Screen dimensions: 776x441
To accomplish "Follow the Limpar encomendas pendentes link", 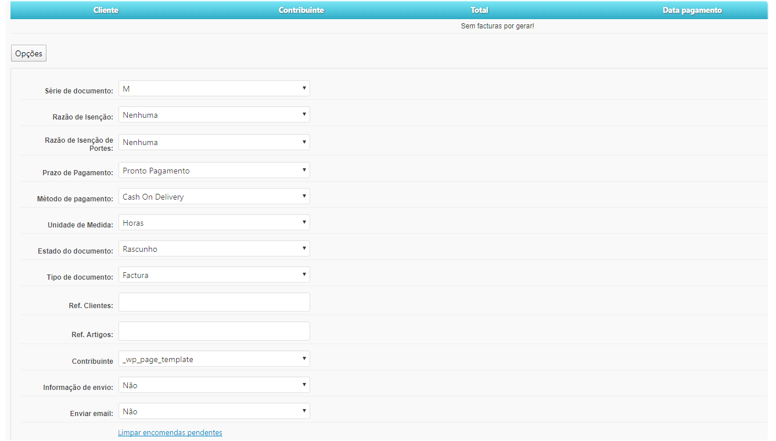I will click(170, 433).
